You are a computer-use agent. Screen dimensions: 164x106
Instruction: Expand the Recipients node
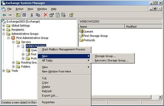(3, 30)
